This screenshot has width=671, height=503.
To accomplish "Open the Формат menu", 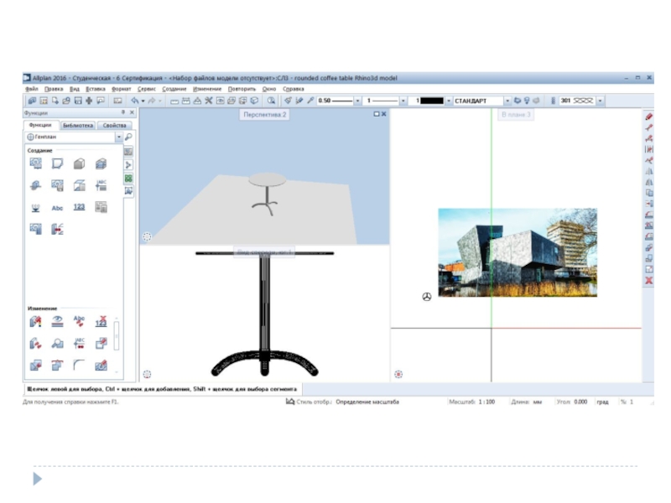I will click(121, 88).
